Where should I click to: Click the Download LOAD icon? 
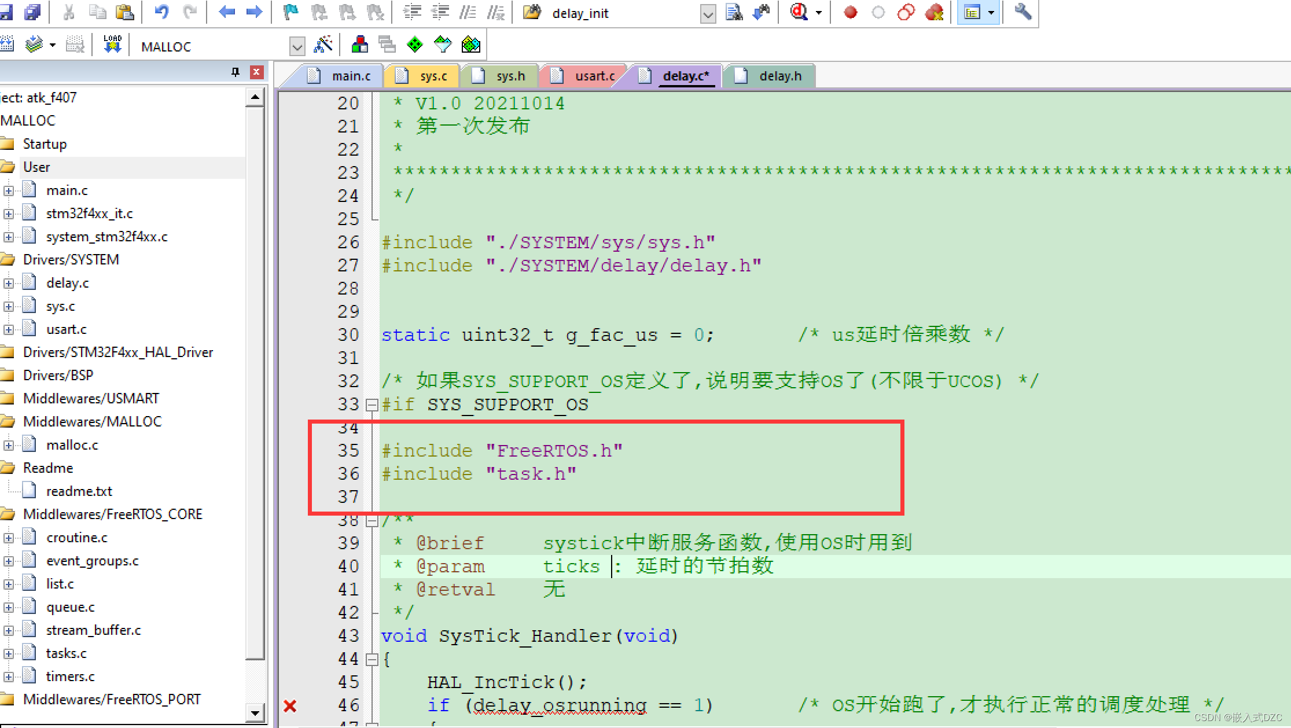[x=112, y=44]
